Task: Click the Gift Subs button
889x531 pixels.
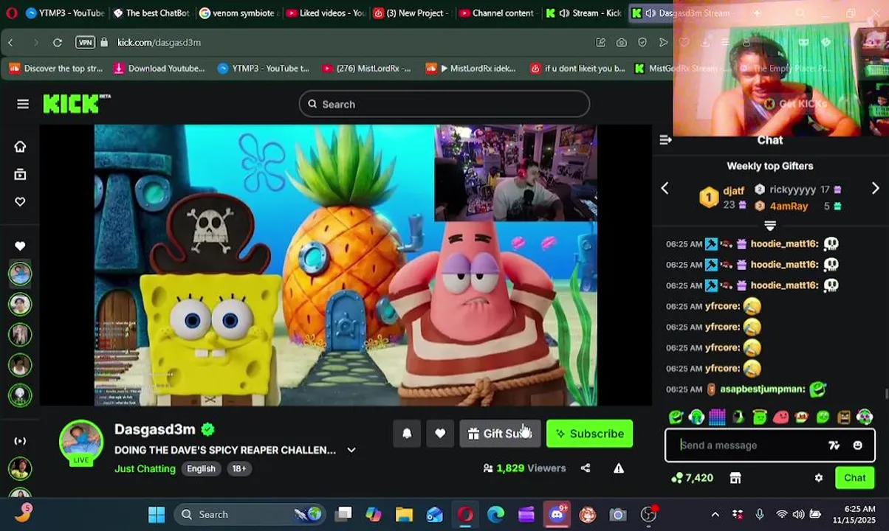Action: pos(500,434)
